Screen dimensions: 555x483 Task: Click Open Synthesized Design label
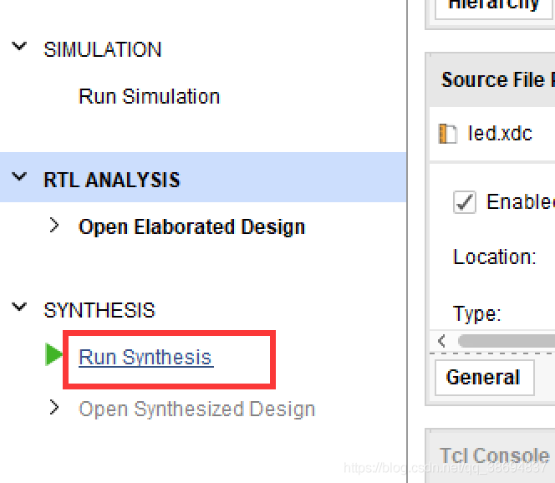pyautogui.click(x=196, y=409)
